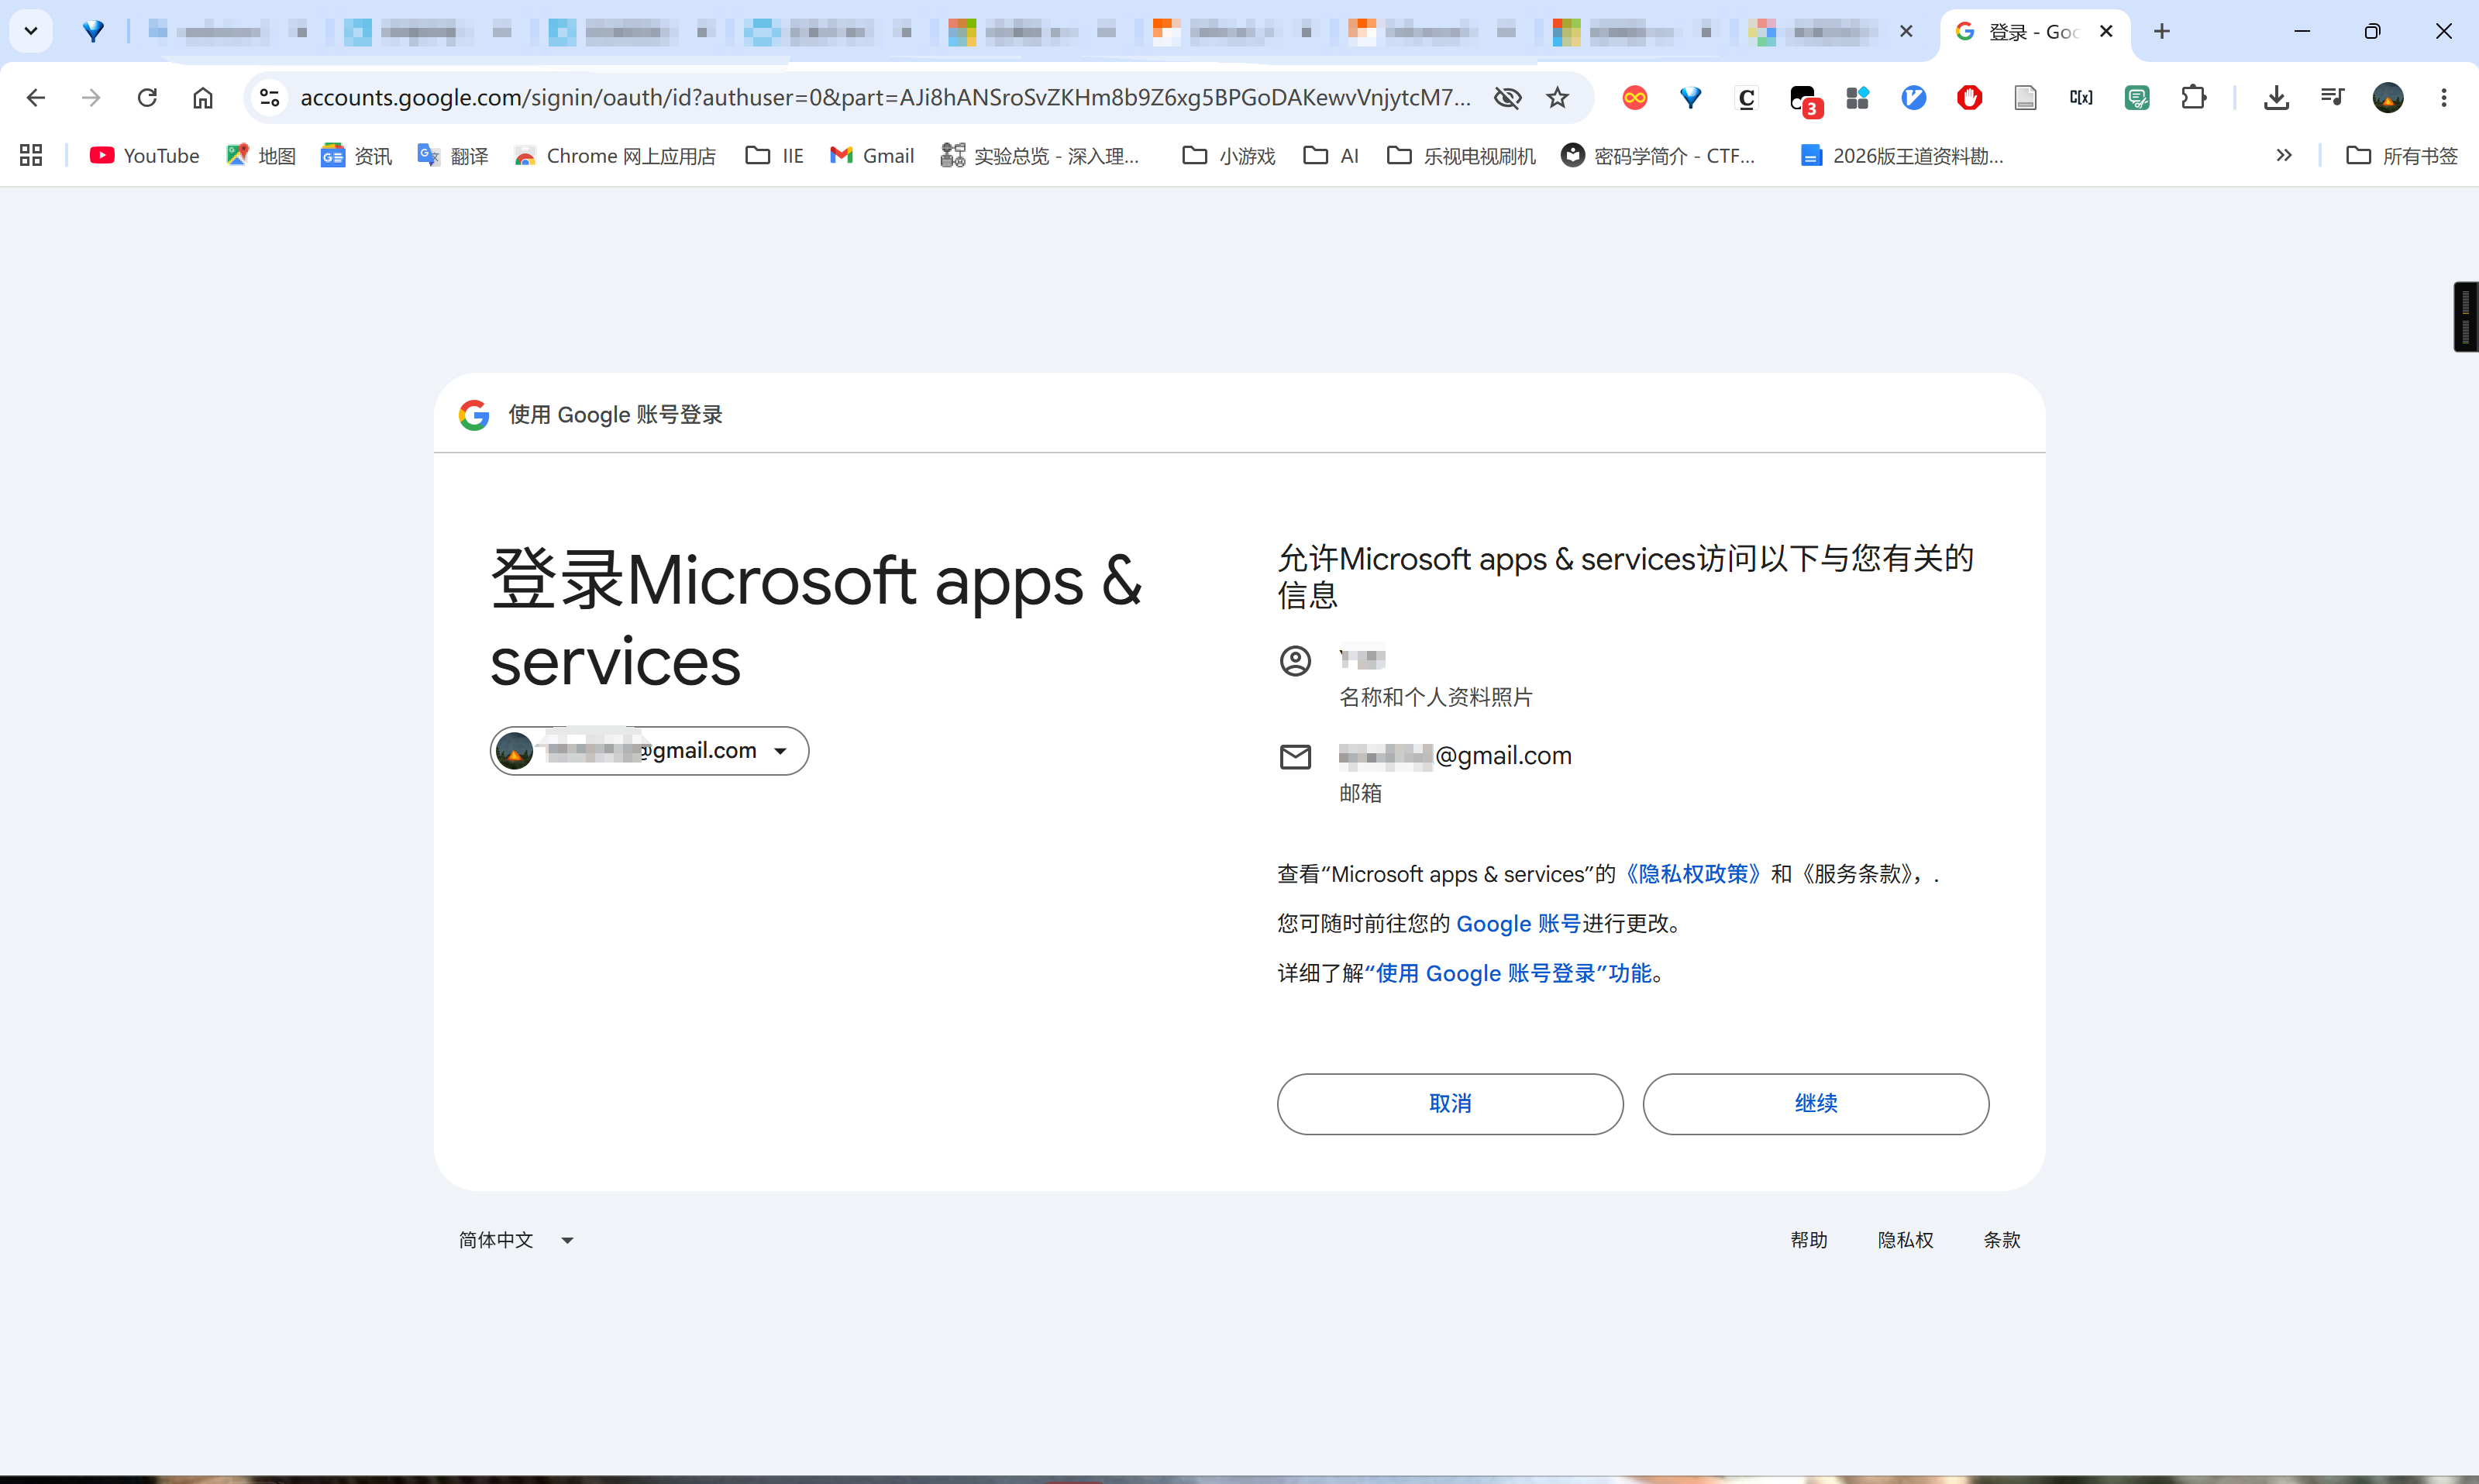Open the YouTube bookmark
Viewport: 2479px width, 1484px height.
(x=145, y=155)
